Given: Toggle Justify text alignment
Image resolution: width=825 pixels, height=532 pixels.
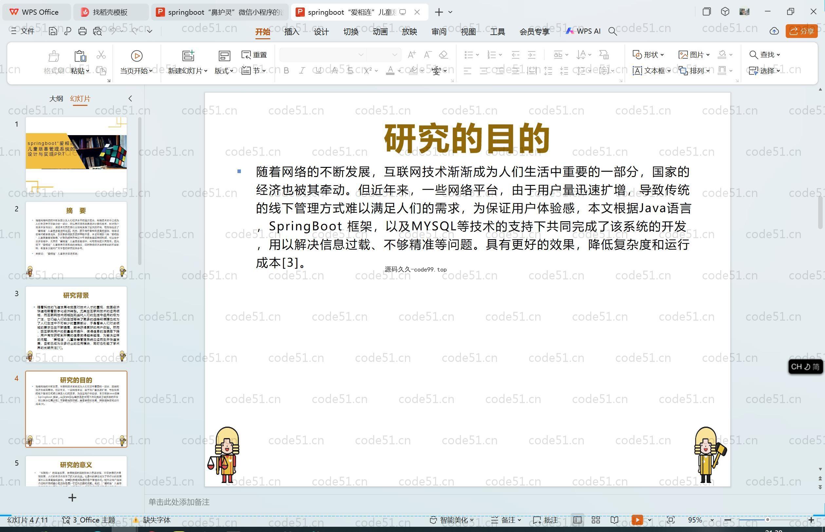Looking at the screenshot, I should coord(515,71).
